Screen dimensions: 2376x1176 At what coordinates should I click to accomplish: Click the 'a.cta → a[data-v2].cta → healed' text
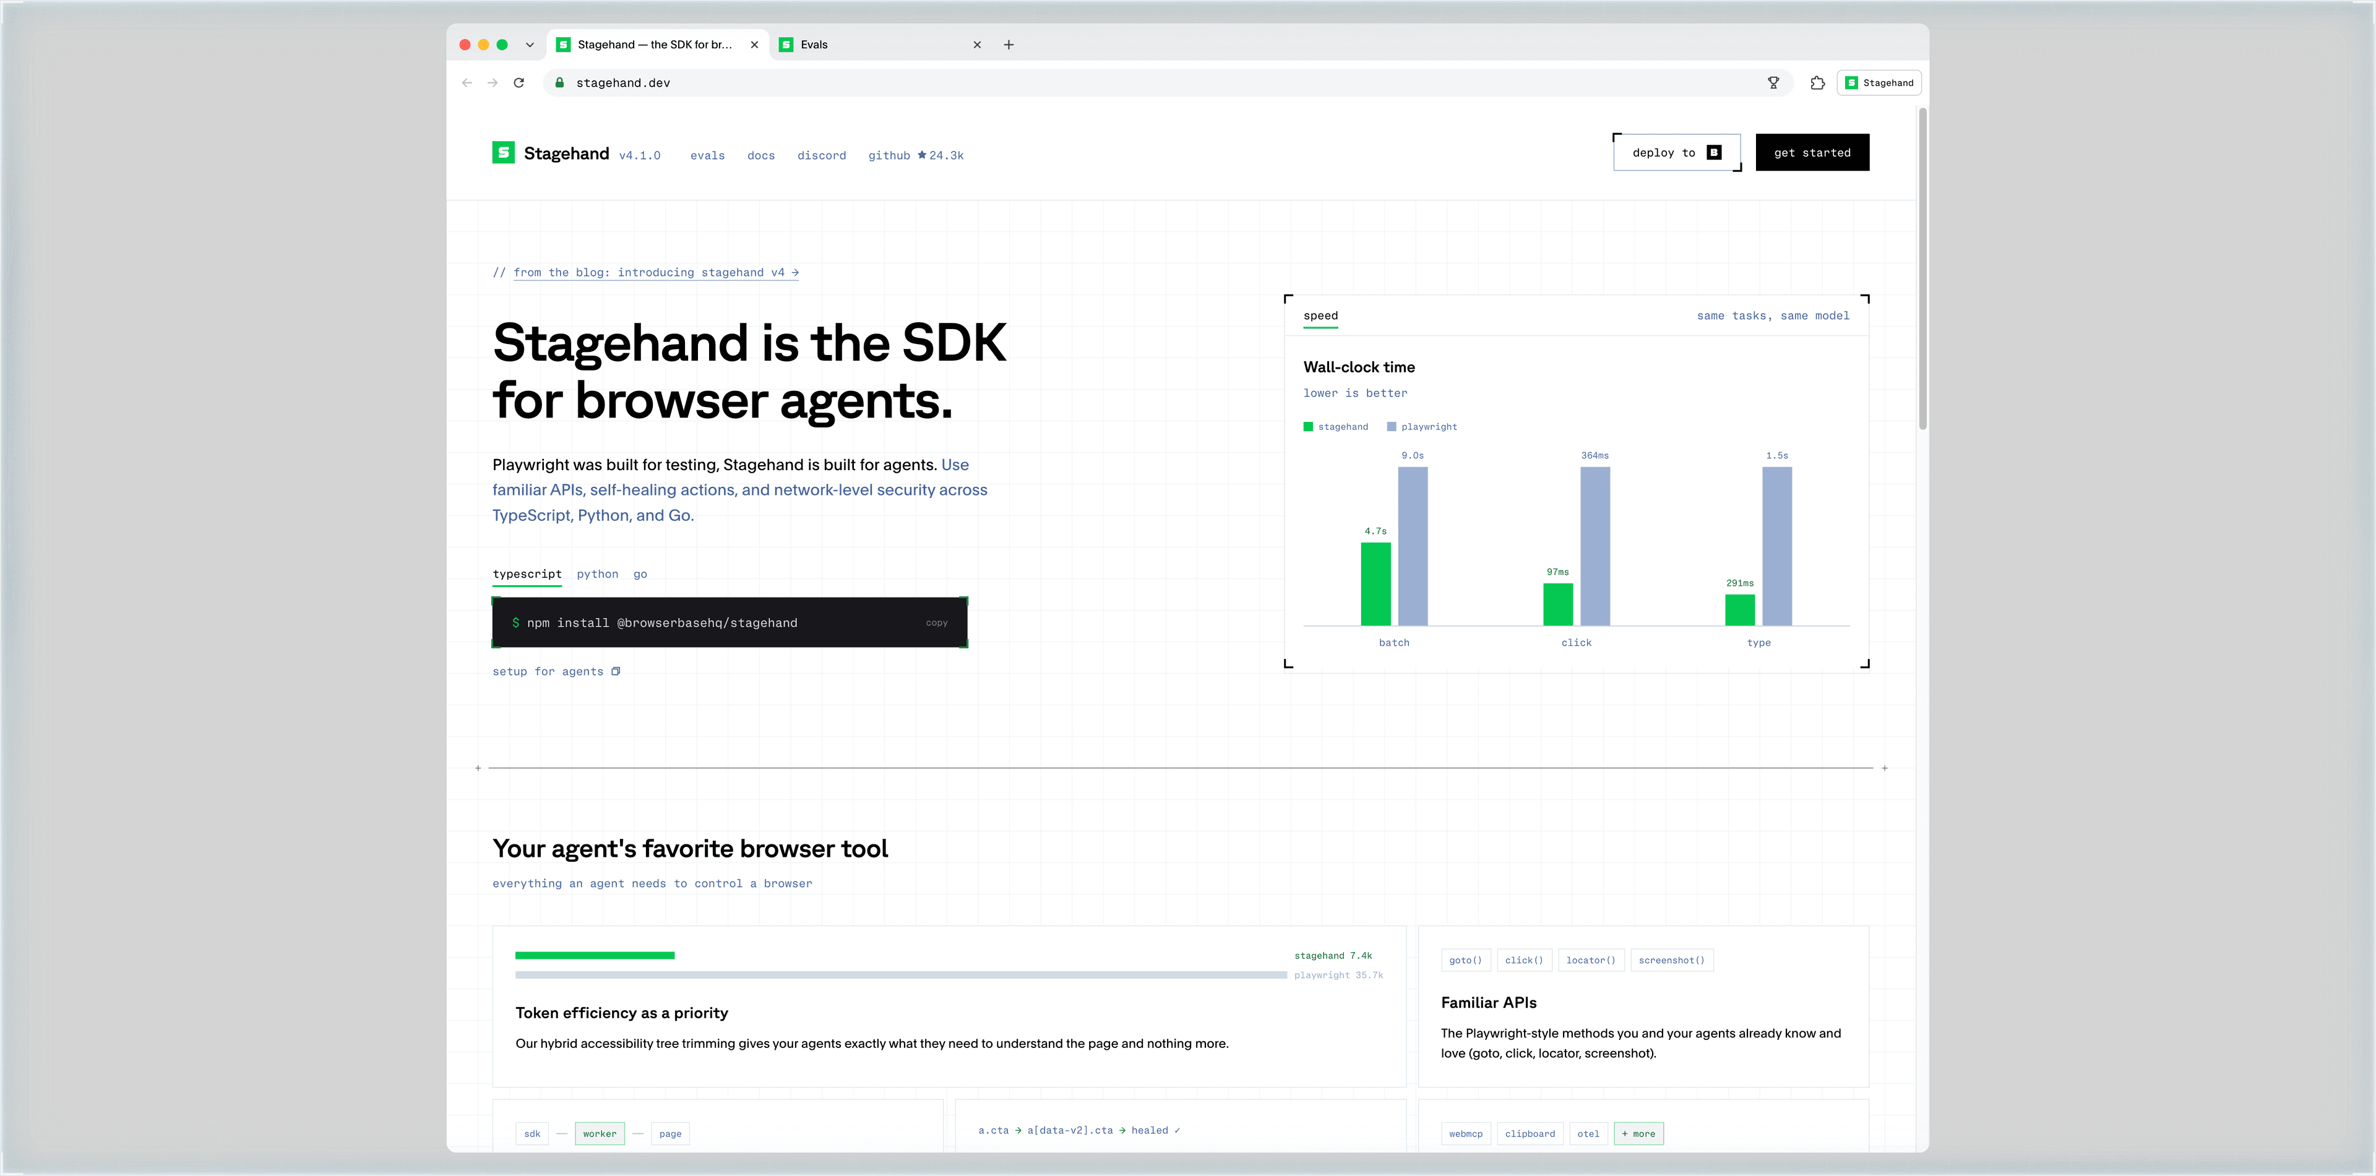1079,1130
